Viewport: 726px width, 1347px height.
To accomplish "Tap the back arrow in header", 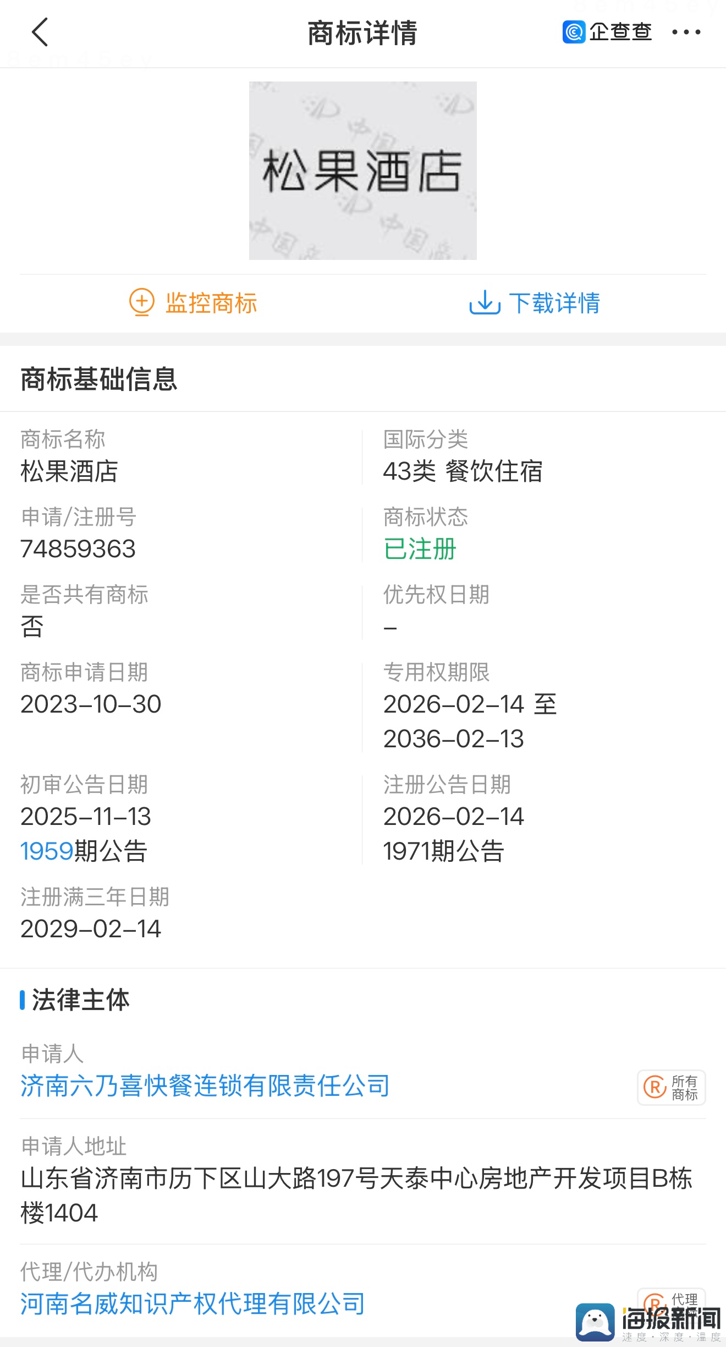I will (40, 32).
